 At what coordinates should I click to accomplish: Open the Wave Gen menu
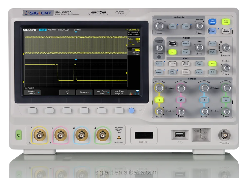point(199,64)
